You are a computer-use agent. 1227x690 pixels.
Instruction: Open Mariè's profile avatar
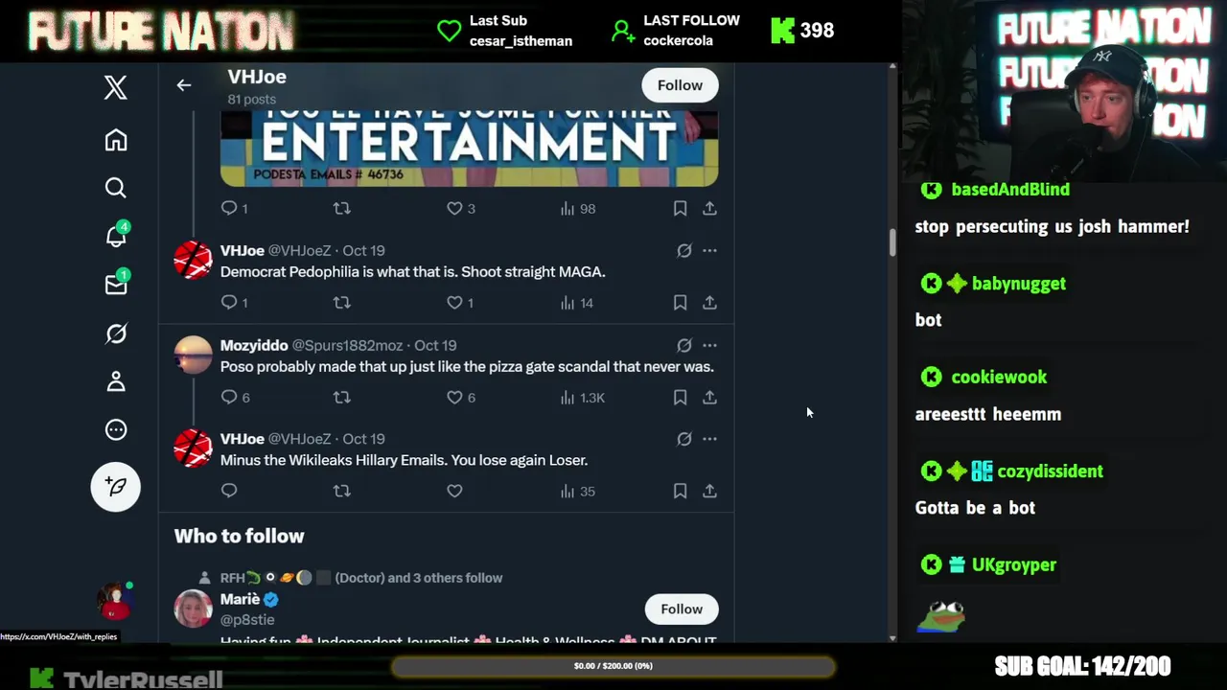point(193,609)
